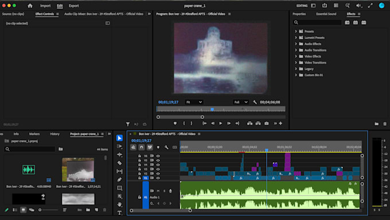This screenshot has width=390, height=220.
Task: Select the Razor tool
Action: tap(120, 163)
